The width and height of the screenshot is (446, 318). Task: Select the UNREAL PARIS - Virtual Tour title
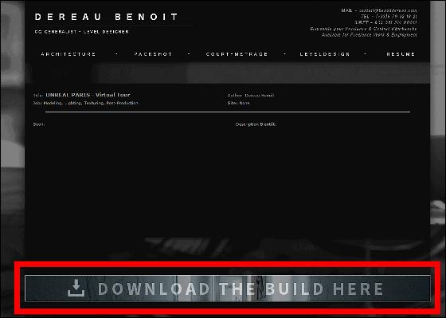point(88,95)
